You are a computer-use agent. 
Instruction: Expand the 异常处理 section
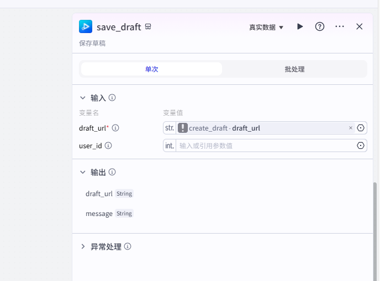tap(83, 247)
